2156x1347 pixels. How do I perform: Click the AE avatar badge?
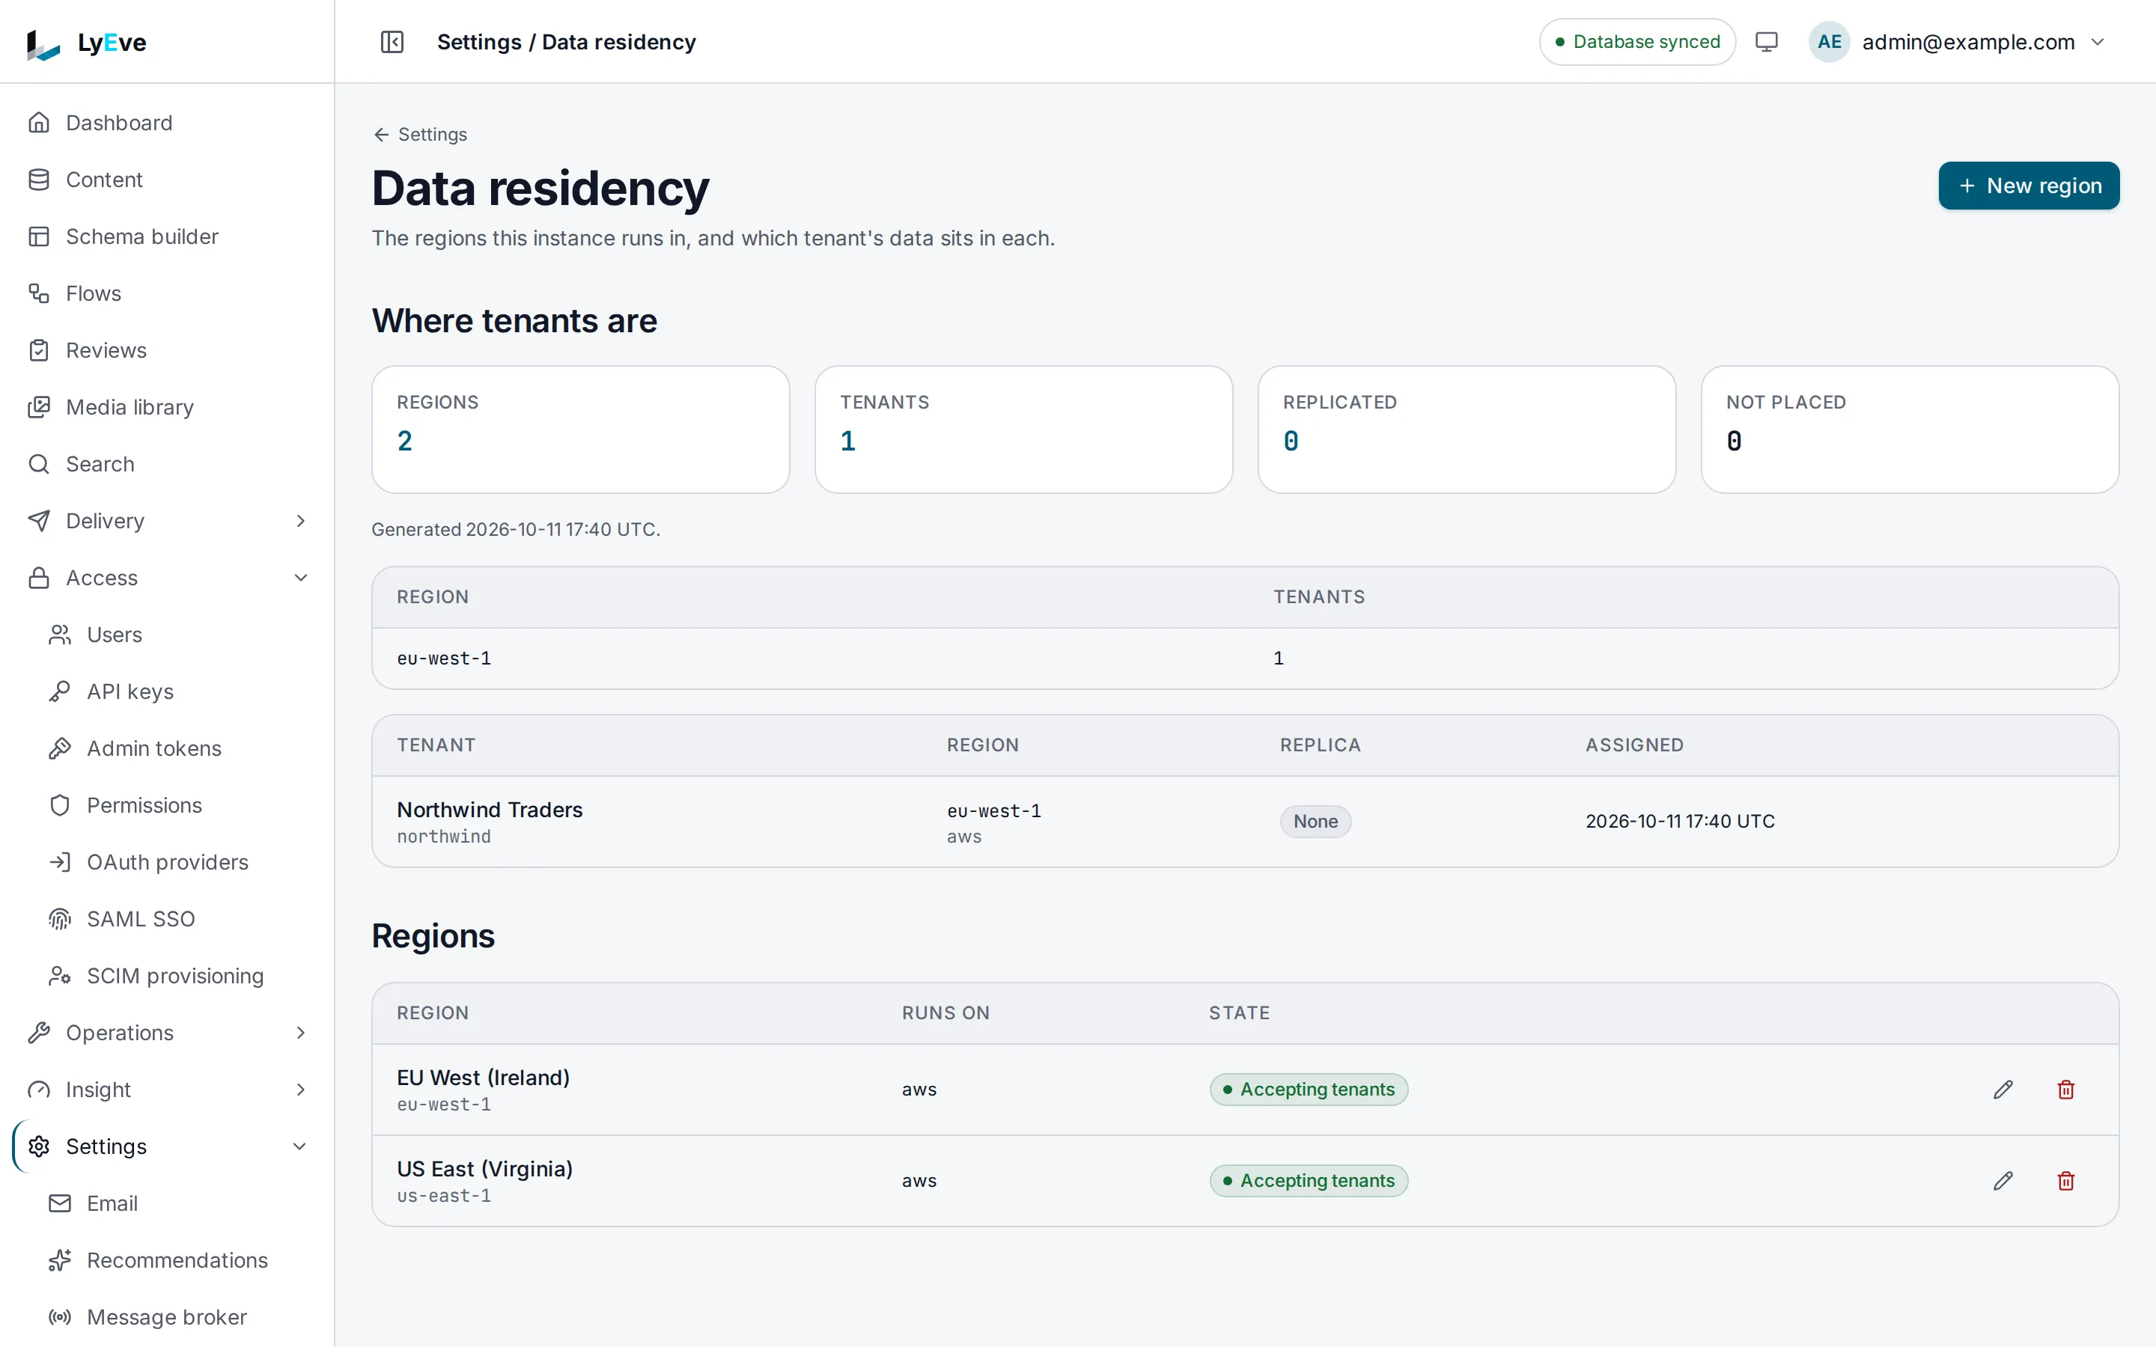(x=1829, y=42)
